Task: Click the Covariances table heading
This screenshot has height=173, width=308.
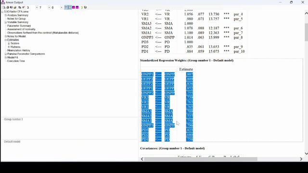Action: click(x=172, y=148)
